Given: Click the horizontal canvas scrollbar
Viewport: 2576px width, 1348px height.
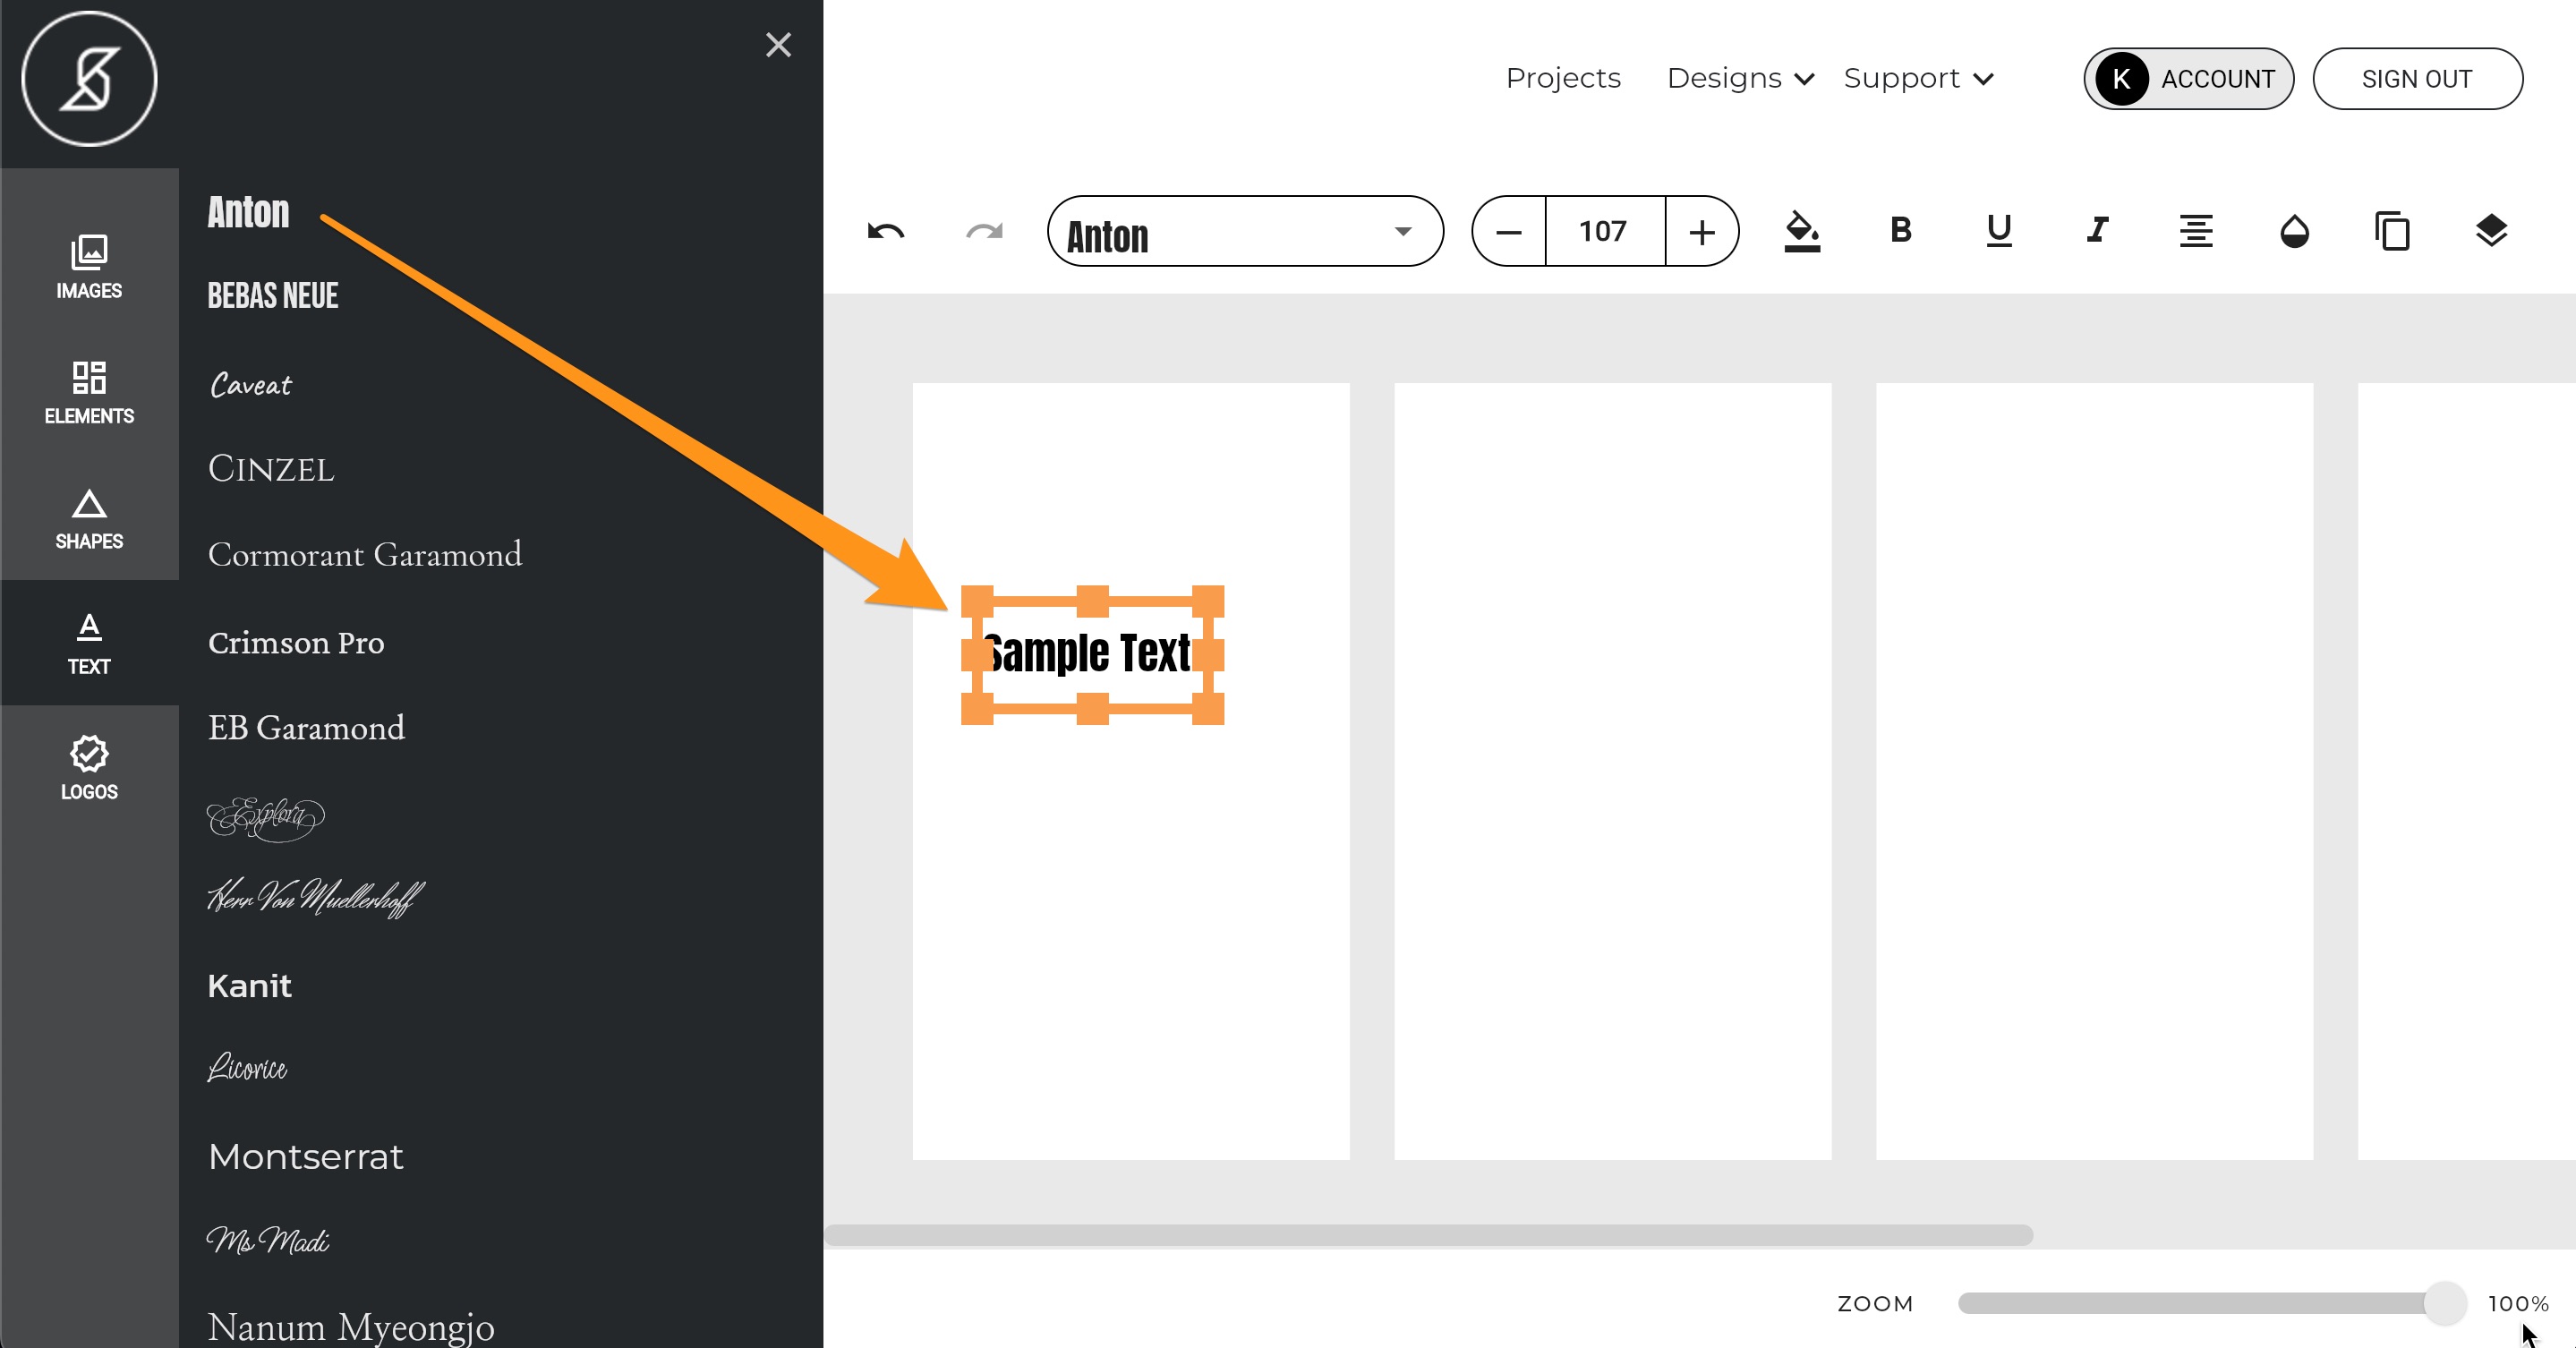Looking at the screenshot, I should tap(1428, 1235).
